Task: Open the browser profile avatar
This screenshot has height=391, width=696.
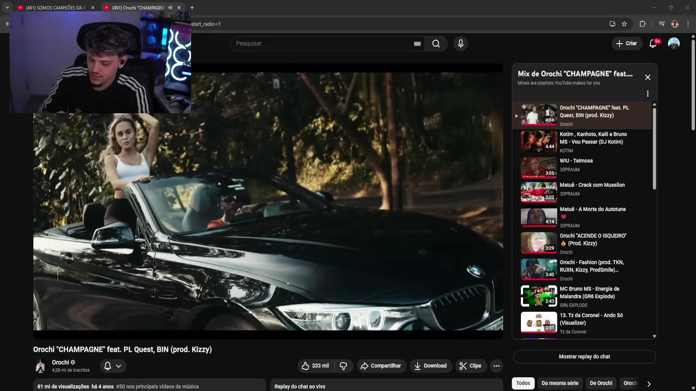Action: click(675, 24)
